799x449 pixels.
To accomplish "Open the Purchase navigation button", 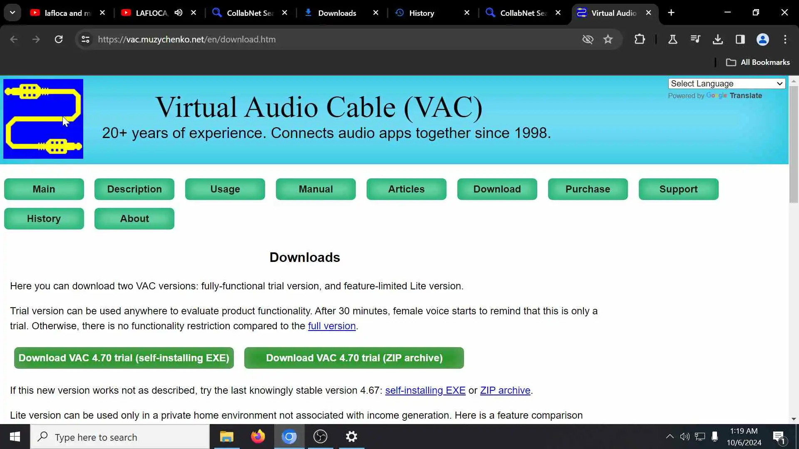I will 588,189.
